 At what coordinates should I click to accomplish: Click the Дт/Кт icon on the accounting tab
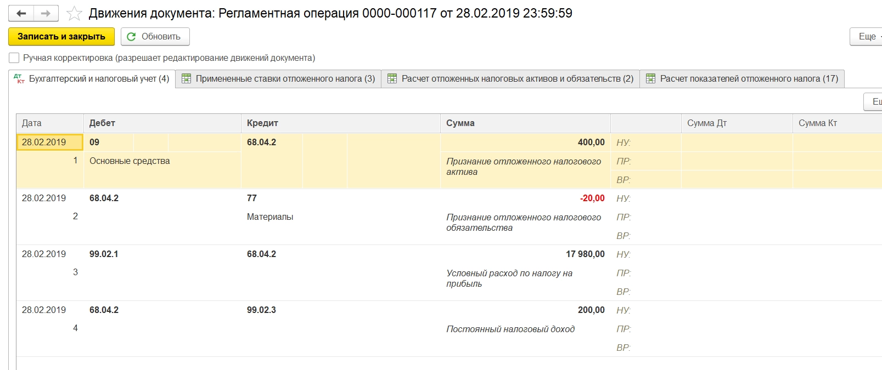(19, 79)
